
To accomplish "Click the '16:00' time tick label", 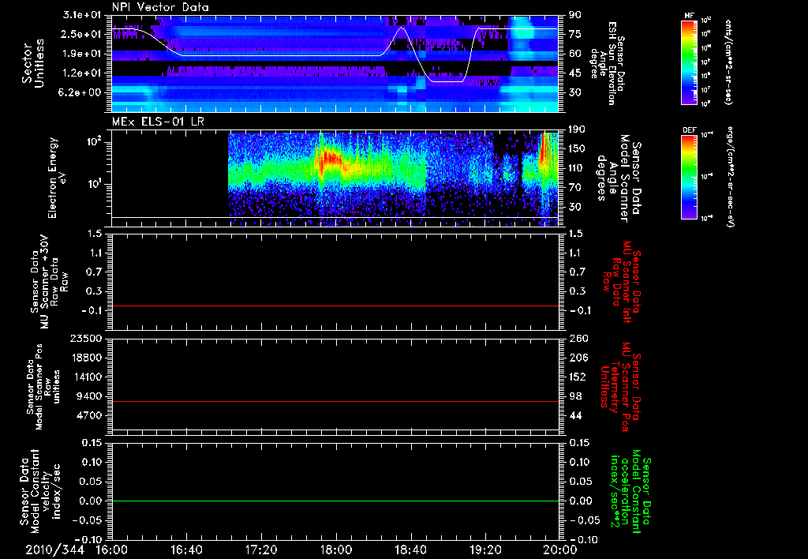I will (x=112, y=550).
